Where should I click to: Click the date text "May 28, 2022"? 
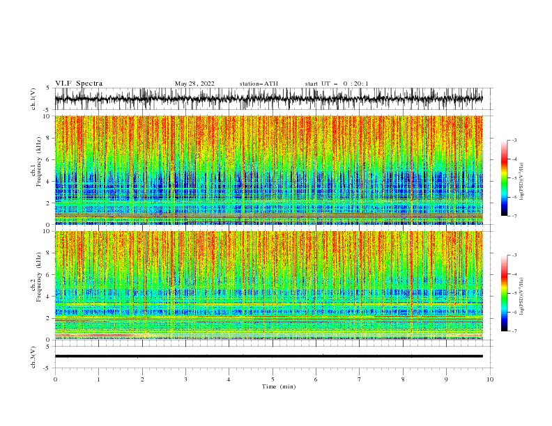[x=194, y=84]
